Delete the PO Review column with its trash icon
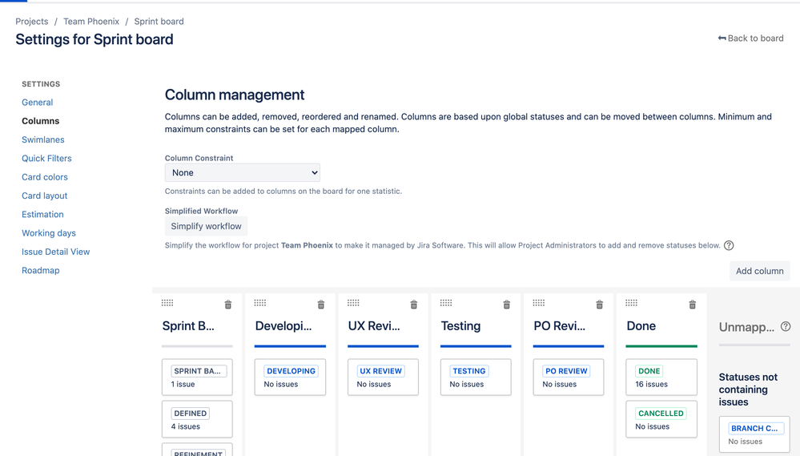The height and width of the screenshot is (456, 800). (x=600, y=305)
